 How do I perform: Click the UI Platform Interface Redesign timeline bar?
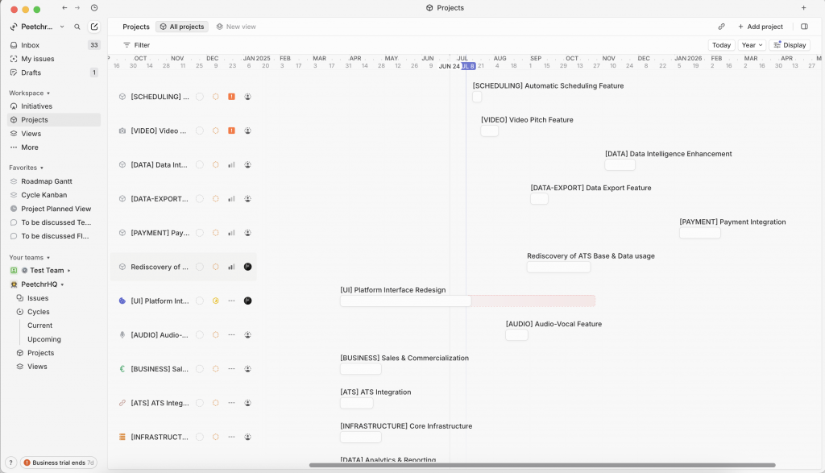(x=405, y=301)
